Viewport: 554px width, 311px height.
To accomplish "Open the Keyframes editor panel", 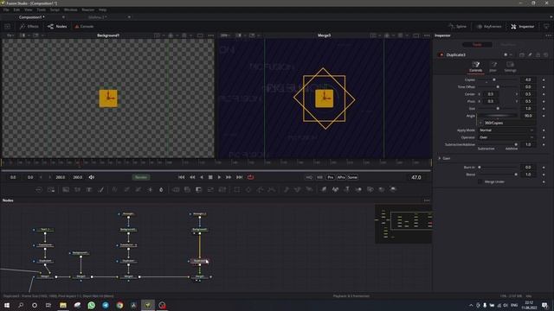I will pos(489,27).
